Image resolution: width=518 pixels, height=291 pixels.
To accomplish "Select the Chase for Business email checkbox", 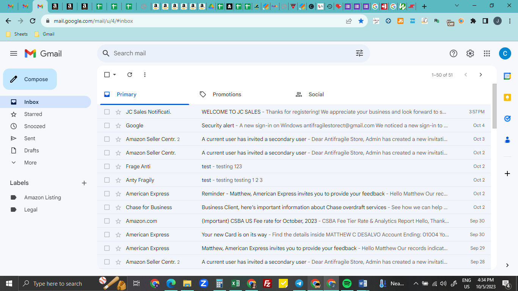I will click(x=107, y=207).
